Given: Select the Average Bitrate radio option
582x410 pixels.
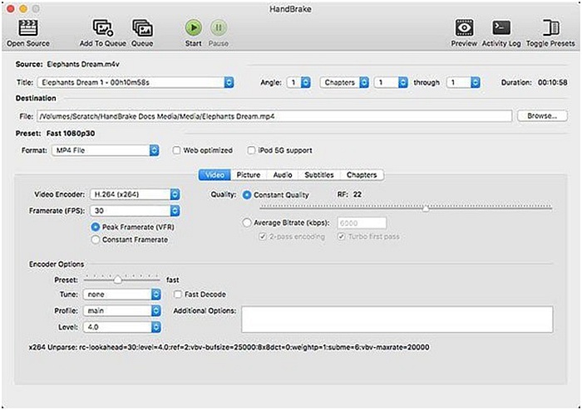Looking at the screenshot, I should coord(247,222).
